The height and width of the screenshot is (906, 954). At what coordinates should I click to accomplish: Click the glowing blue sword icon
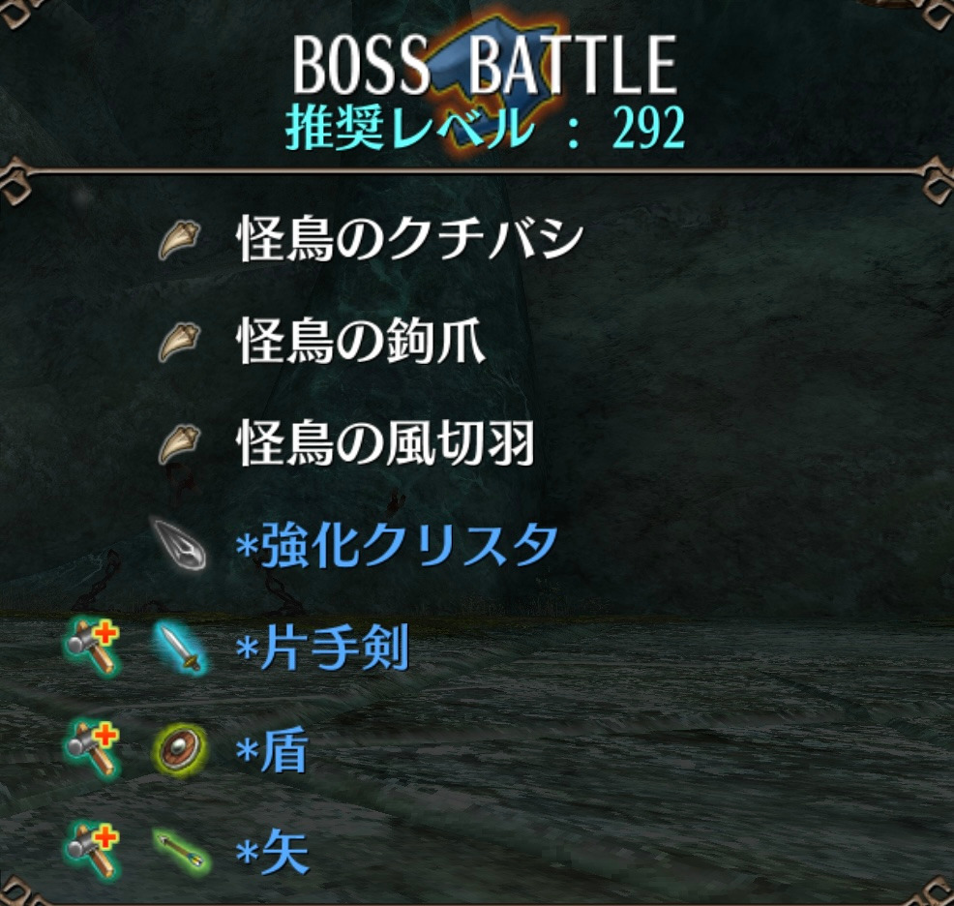coord(180,648)
